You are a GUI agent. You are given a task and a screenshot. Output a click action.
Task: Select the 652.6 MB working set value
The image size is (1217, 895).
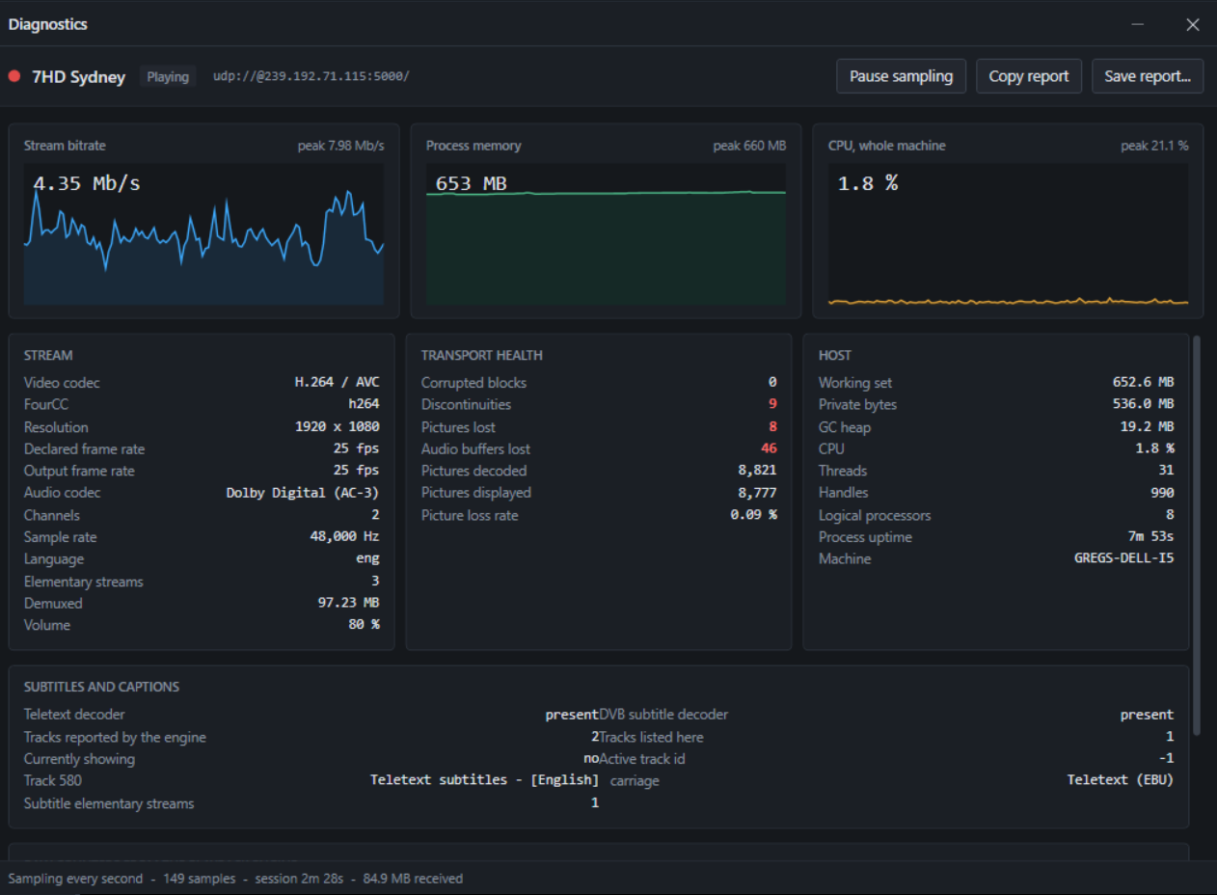[x=1143, y=383]
